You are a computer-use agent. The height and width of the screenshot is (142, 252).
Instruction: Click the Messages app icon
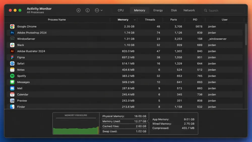[12, 82]
